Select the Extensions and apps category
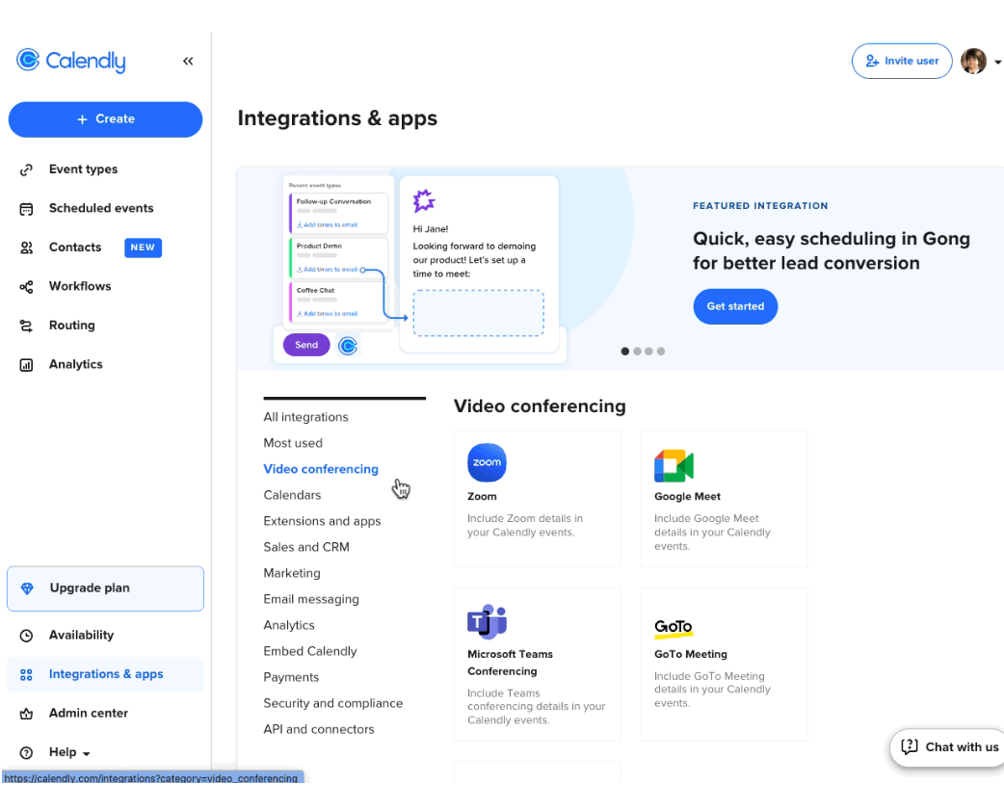 [322, 522]
